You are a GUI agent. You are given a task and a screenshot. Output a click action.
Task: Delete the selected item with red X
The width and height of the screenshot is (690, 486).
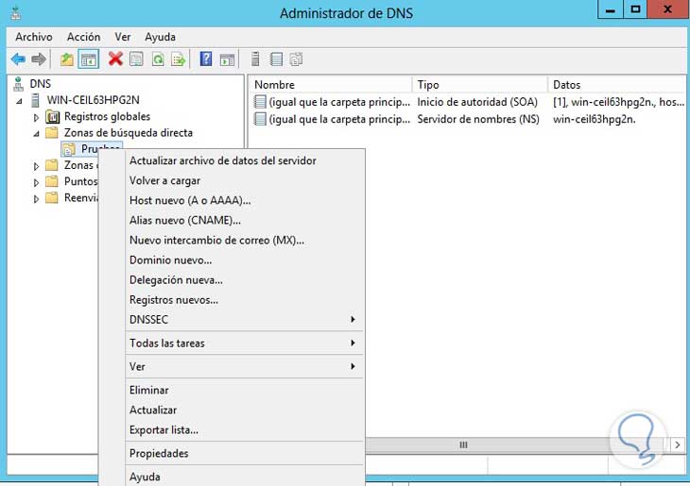(x=115, y=59)
